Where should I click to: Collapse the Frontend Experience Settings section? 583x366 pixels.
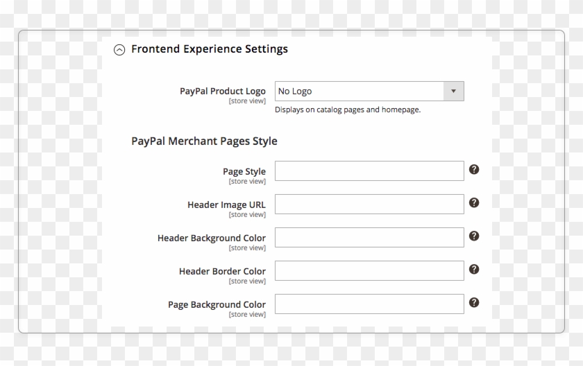[119, 50]
